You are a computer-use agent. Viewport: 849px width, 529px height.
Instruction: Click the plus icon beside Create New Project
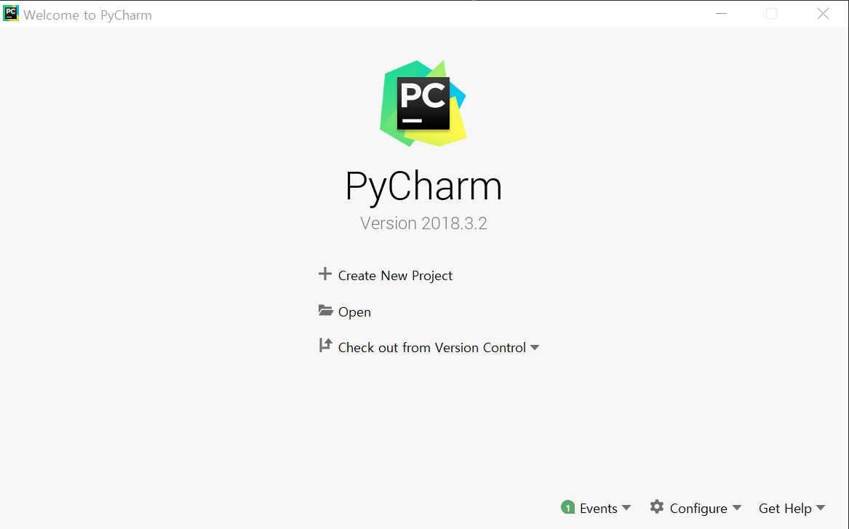(325, 274)
